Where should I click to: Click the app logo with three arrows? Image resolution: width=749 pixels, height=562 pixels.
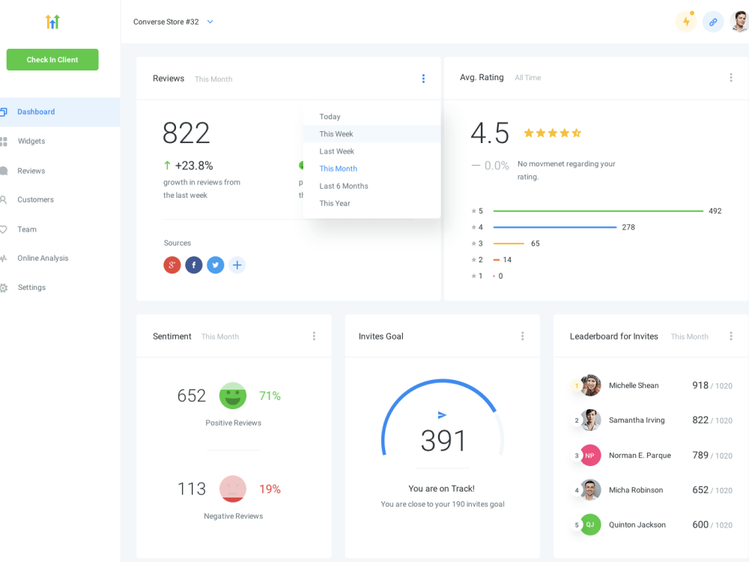coord(52,22)
